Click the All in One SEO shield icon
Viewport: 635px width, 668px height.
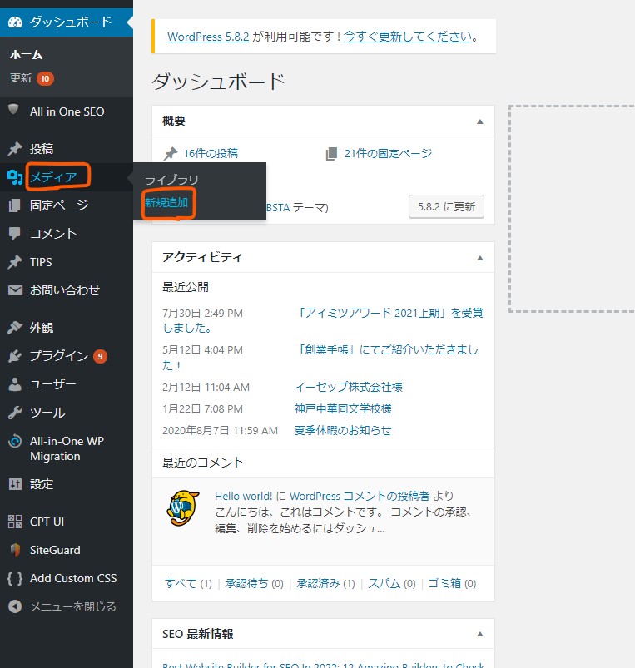tap(13, 110)
